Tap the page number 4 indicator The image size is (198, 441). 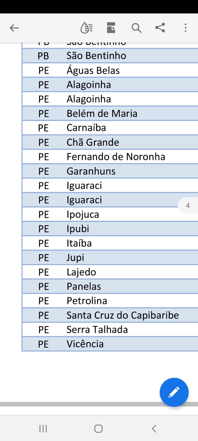click(x=188, y=206)
